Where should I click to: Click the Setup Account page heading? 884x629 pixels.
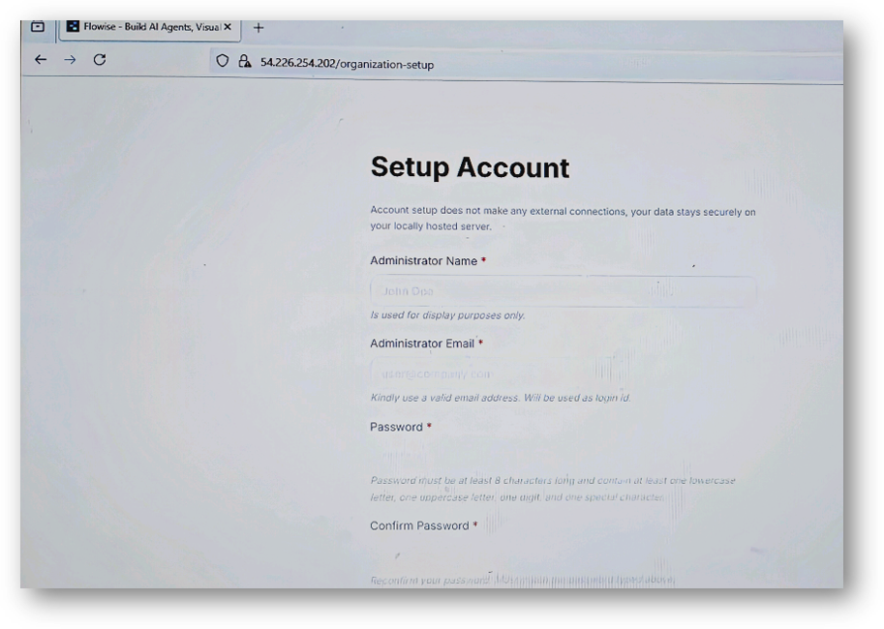(470, 167)
